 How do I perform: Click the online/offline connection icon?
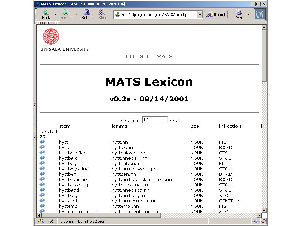(256, 221)
